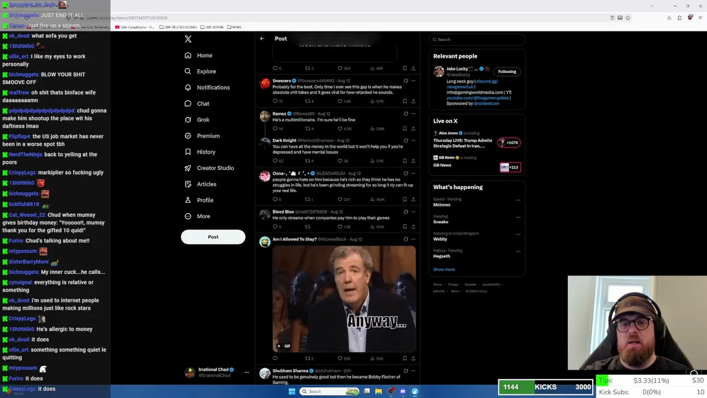Go back using the Post header arrow
Viewport: 707px width, 398px height.
(x=262, y=39)
